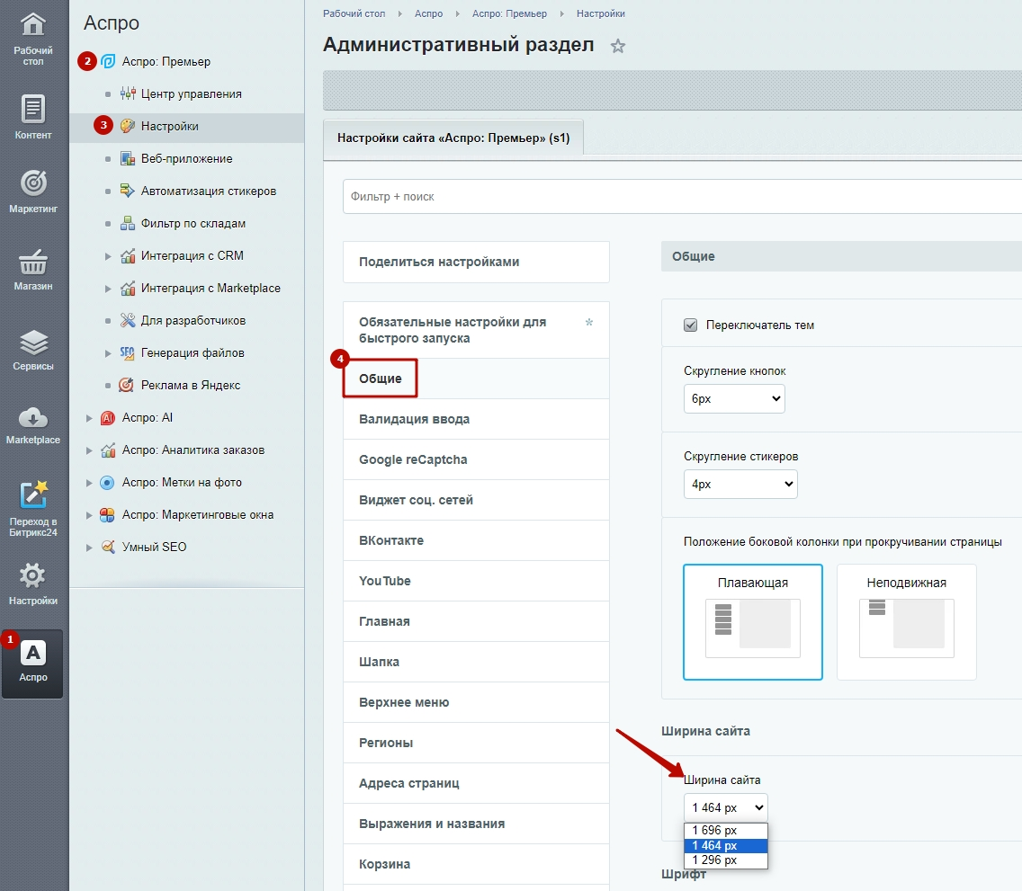Open the Скругление стикеров dropdown

click(x=740, y=484)
